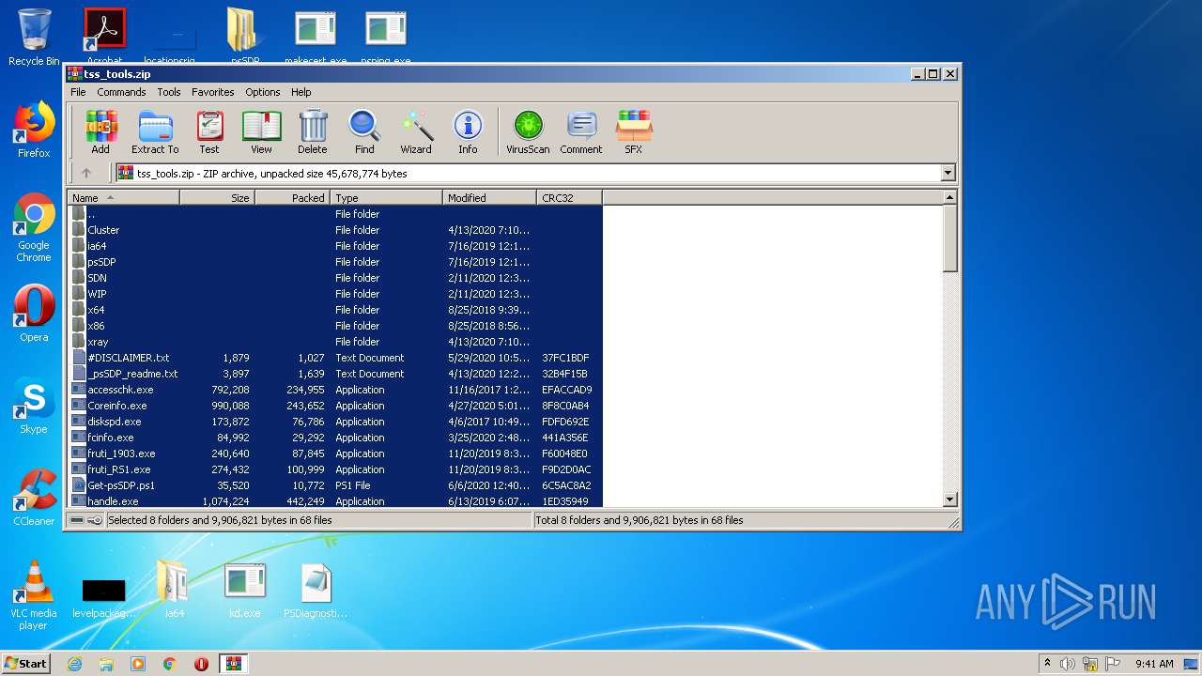The height and width of the screenshot is (676, 1202).
Task: Select diskspd.exe file
Action: 335,422
